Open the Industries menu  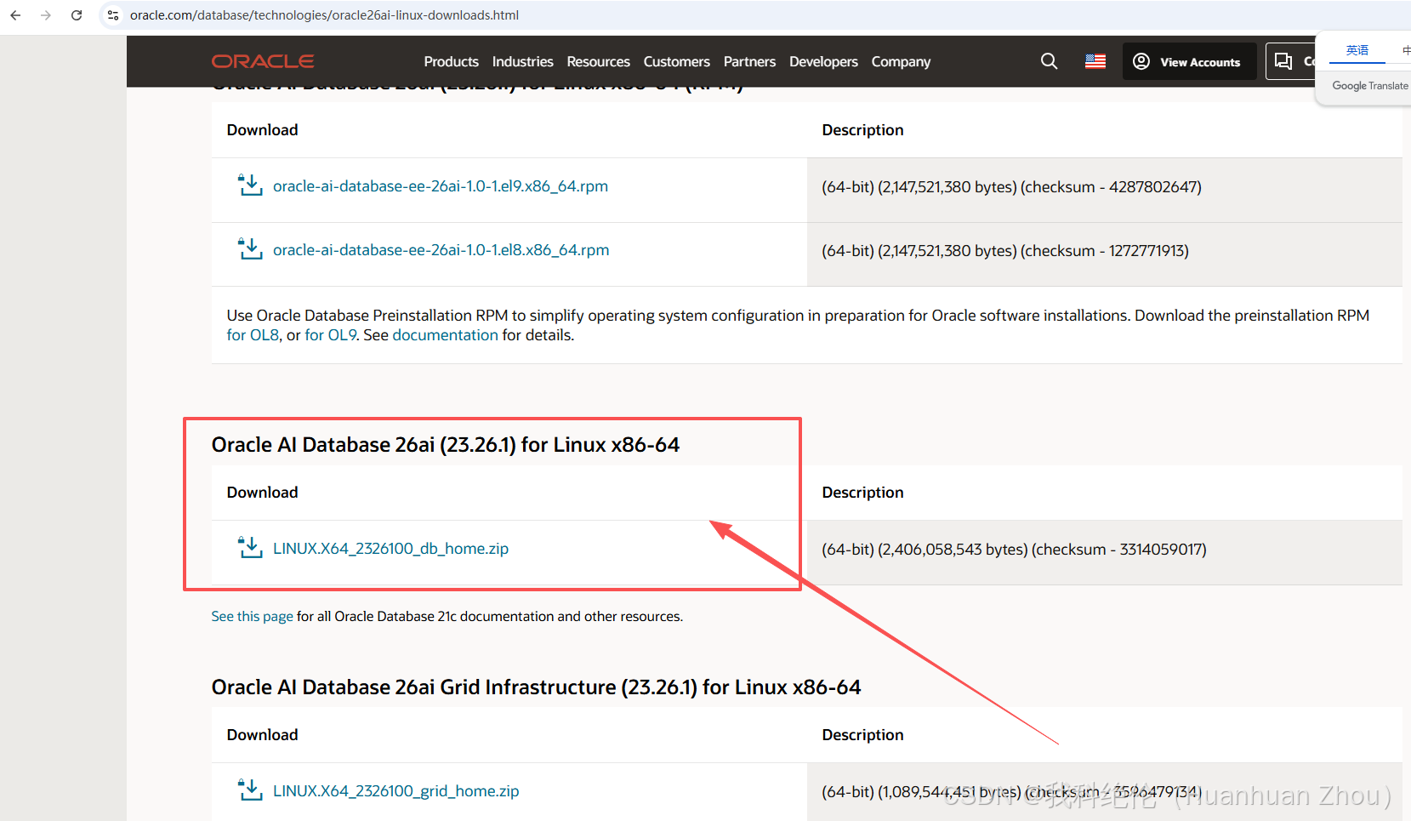pos(522,61)
